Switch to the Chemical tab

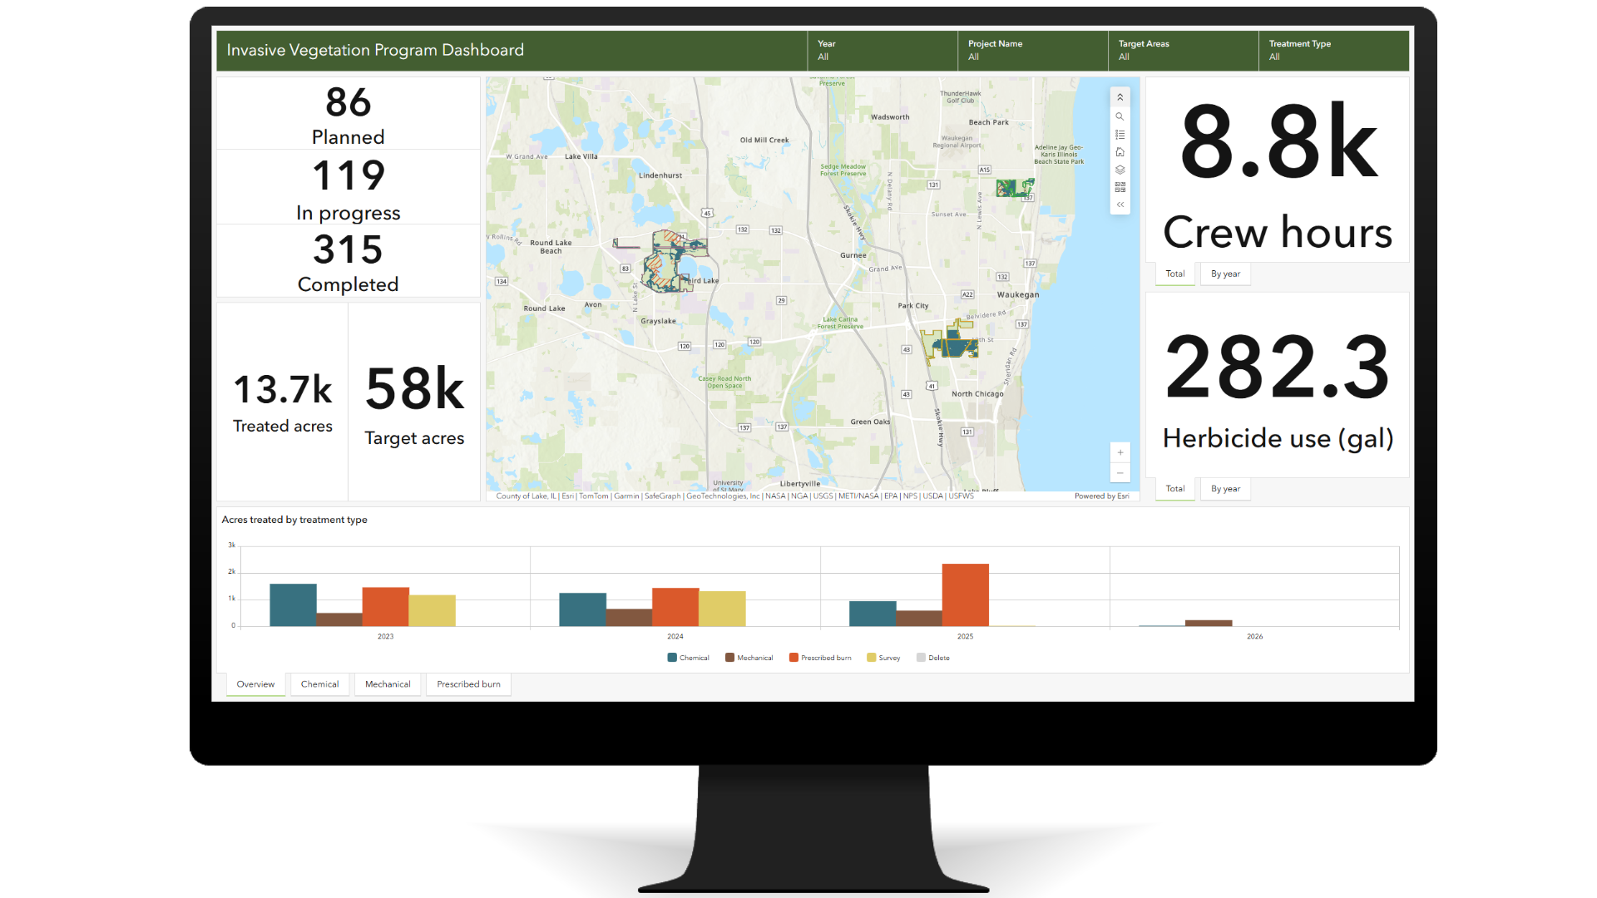319,684
